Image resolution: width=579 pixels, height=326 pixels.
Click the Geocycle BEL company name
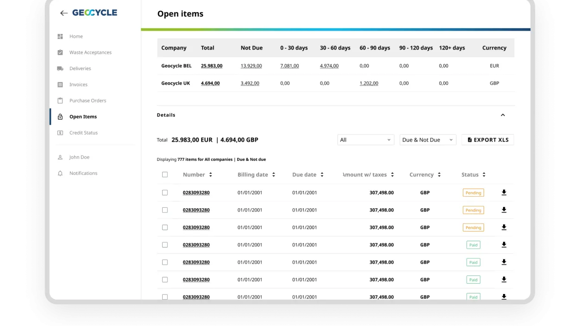coord(176,66)
